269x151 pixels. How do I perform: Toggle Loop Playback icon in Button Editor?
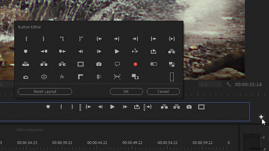[153, 51]
